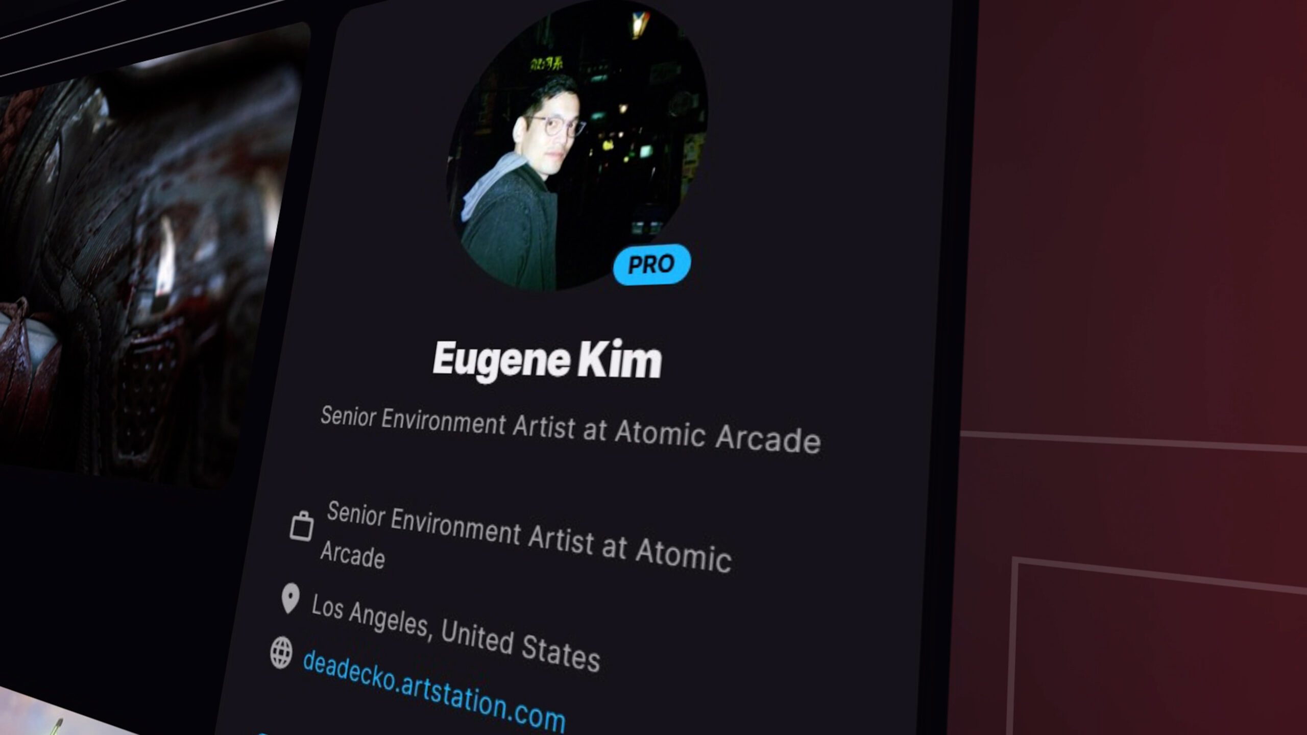Click the green neon sign in the profile photo
Viewport: 1307px width, 735px height.
(546, 64)
